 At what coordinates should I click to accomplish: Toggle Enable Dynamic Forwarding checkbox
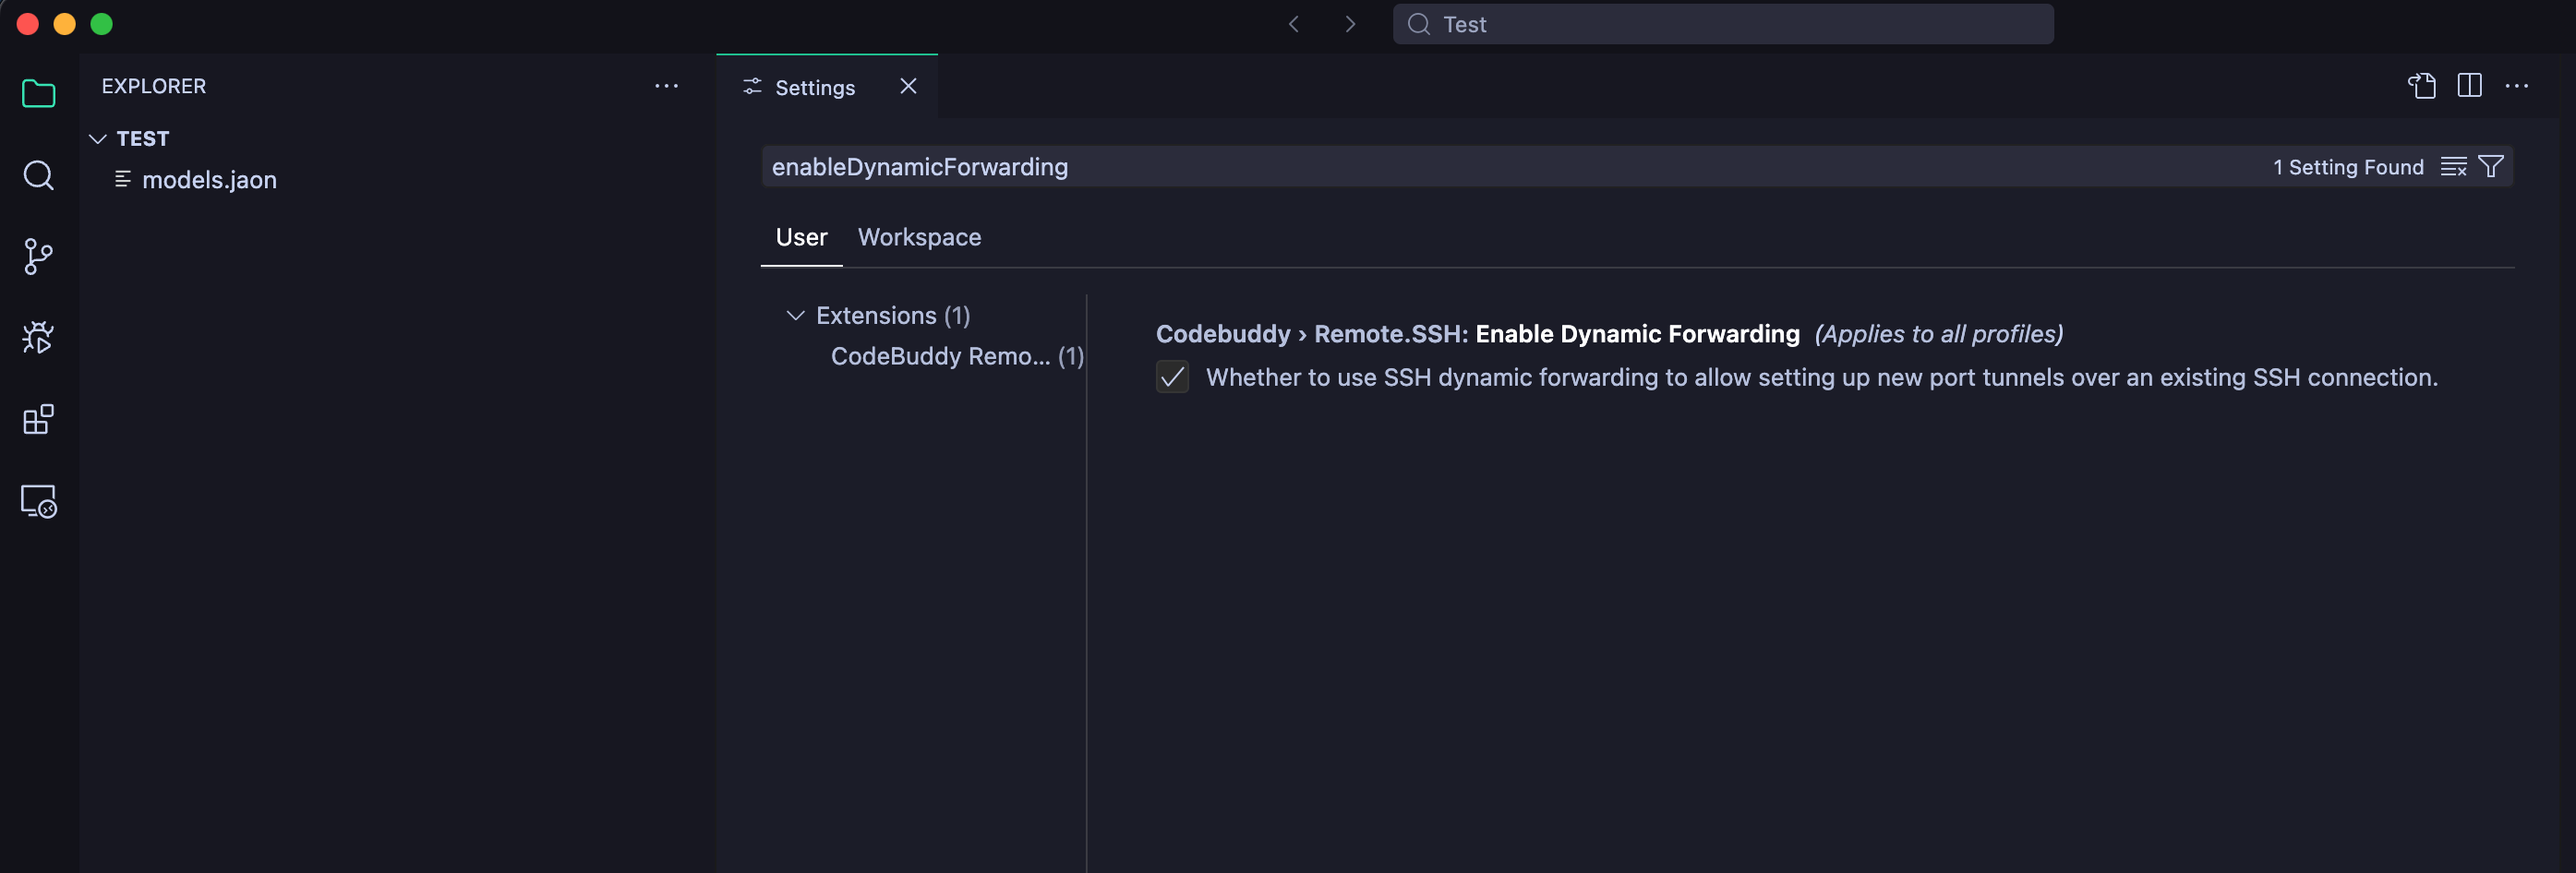[1172, 377]
